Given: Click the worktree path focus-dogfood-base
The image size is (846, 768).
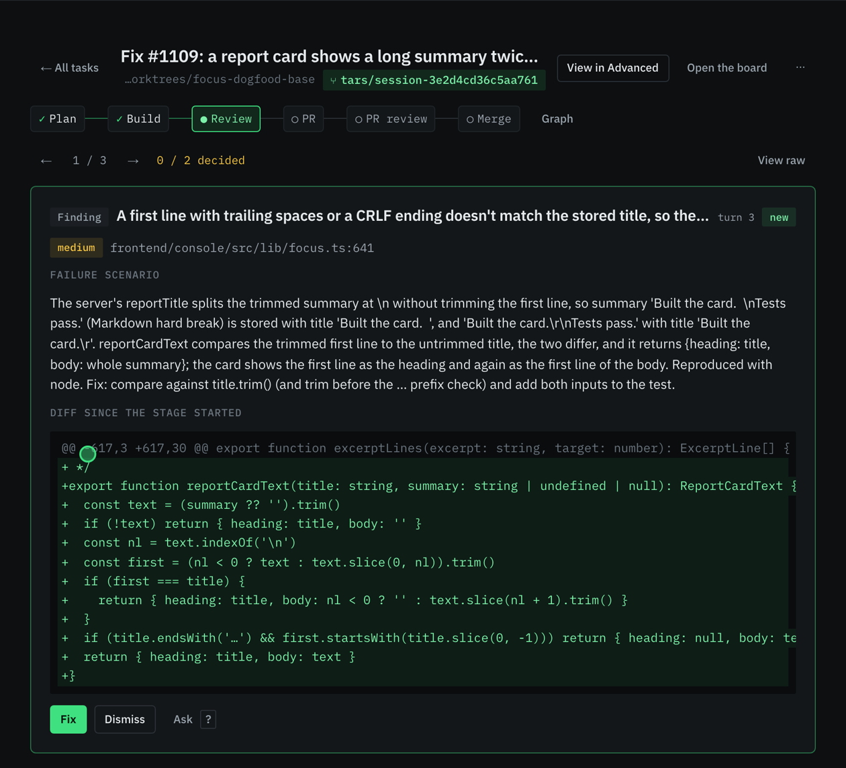Looking at the screenshot, I should 220,79.
